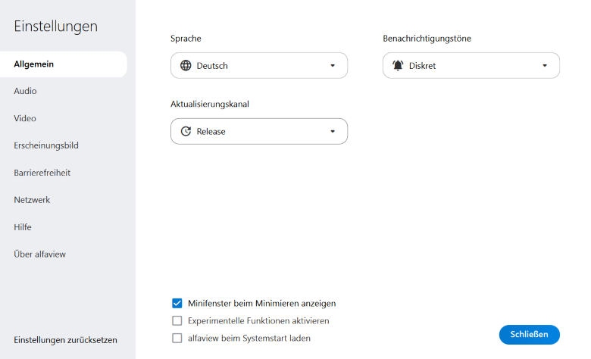This screenshot has height=359, width=591.
Task: Click the Deutsch language value
Action: [x=212, y=66]
